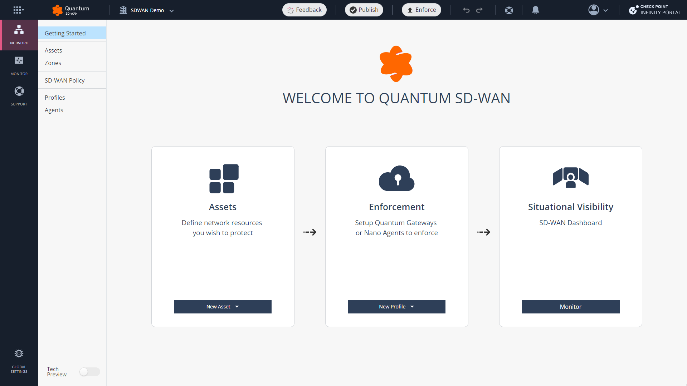Click the Enforce button icon
Image resolution: width=687 pixels, height=386 pixels.
(x=410, y=9)
